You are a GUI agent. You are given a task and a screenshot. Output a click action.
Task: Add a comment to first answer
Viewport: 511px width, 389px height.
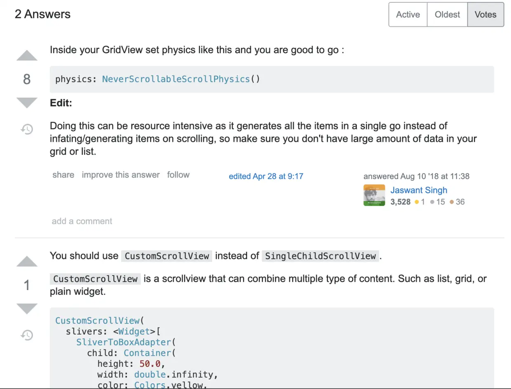coord(82,221)
